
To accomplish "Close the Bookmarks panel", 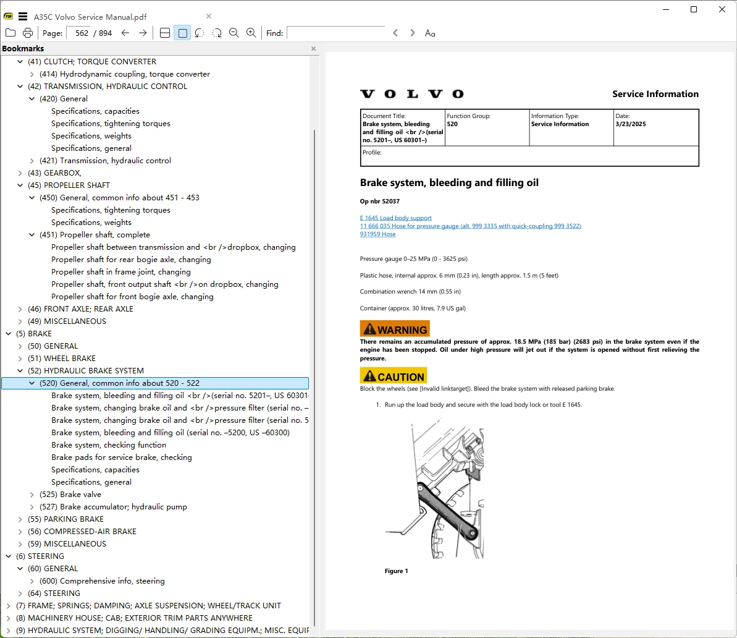I will coord(313,48).
